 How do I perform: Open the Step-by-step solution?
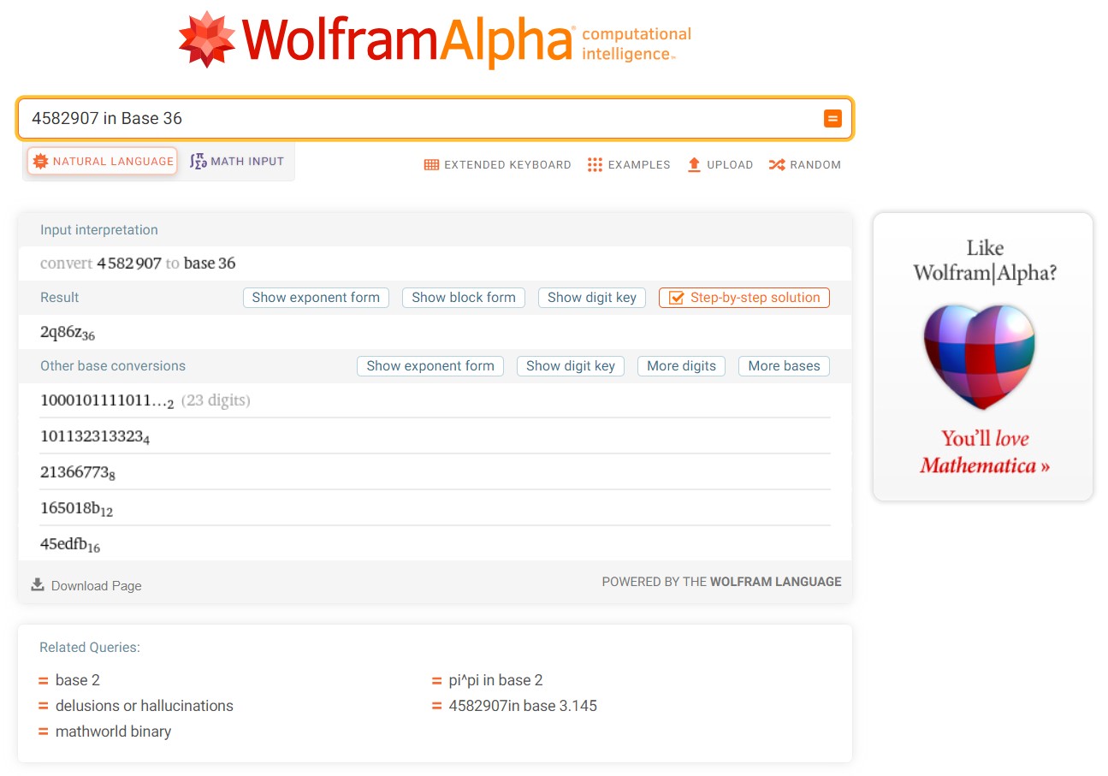click(x=744, y=298)
